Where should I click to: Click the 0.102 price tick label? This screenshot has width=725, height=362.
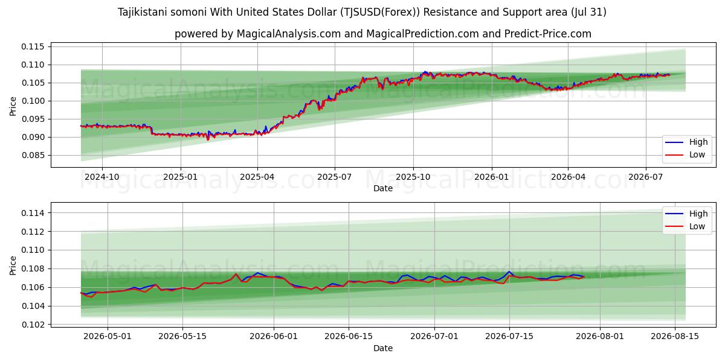point(34,325)
